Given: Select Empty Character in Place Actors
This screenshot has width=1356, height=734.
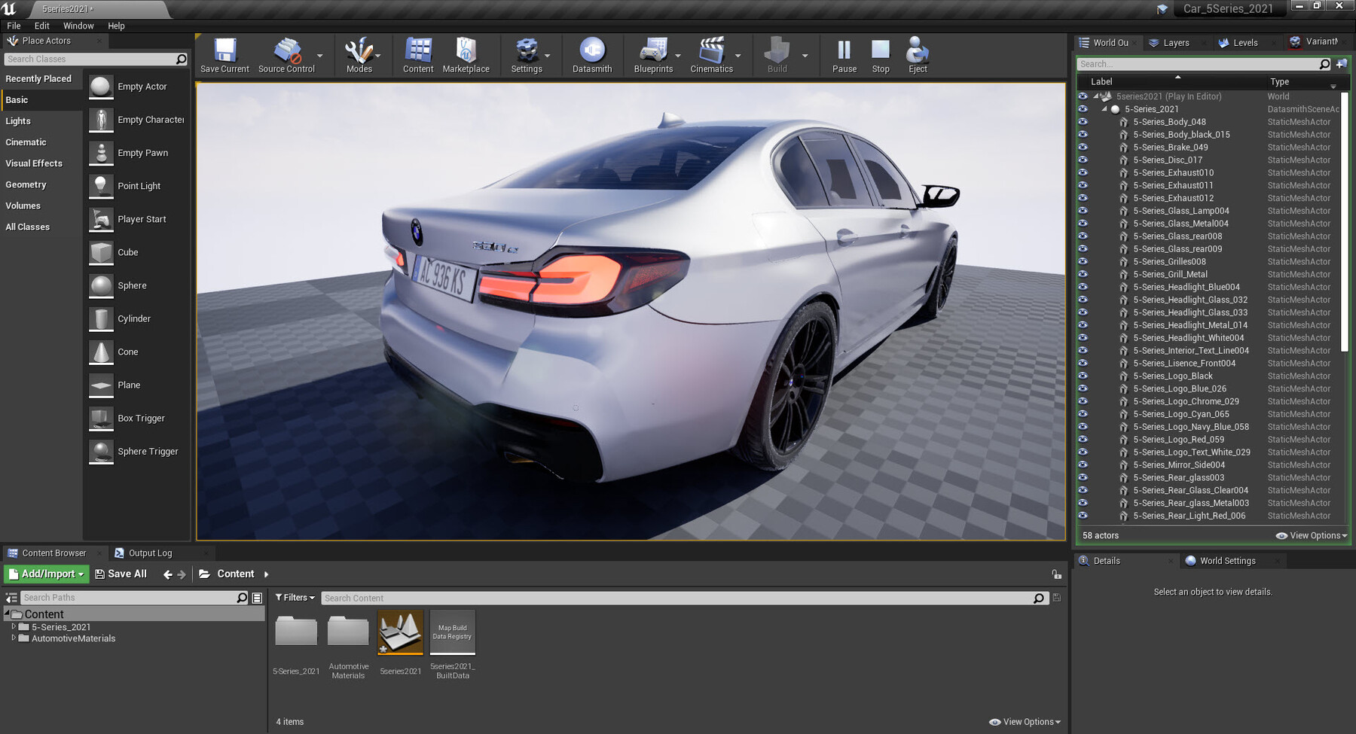Looking at the screenshot, I should [x=136, y=120].
